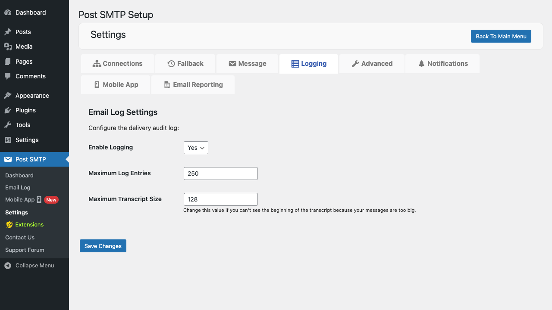Click the Enable Logging label
Screen dimensions: 552x310
111,147
